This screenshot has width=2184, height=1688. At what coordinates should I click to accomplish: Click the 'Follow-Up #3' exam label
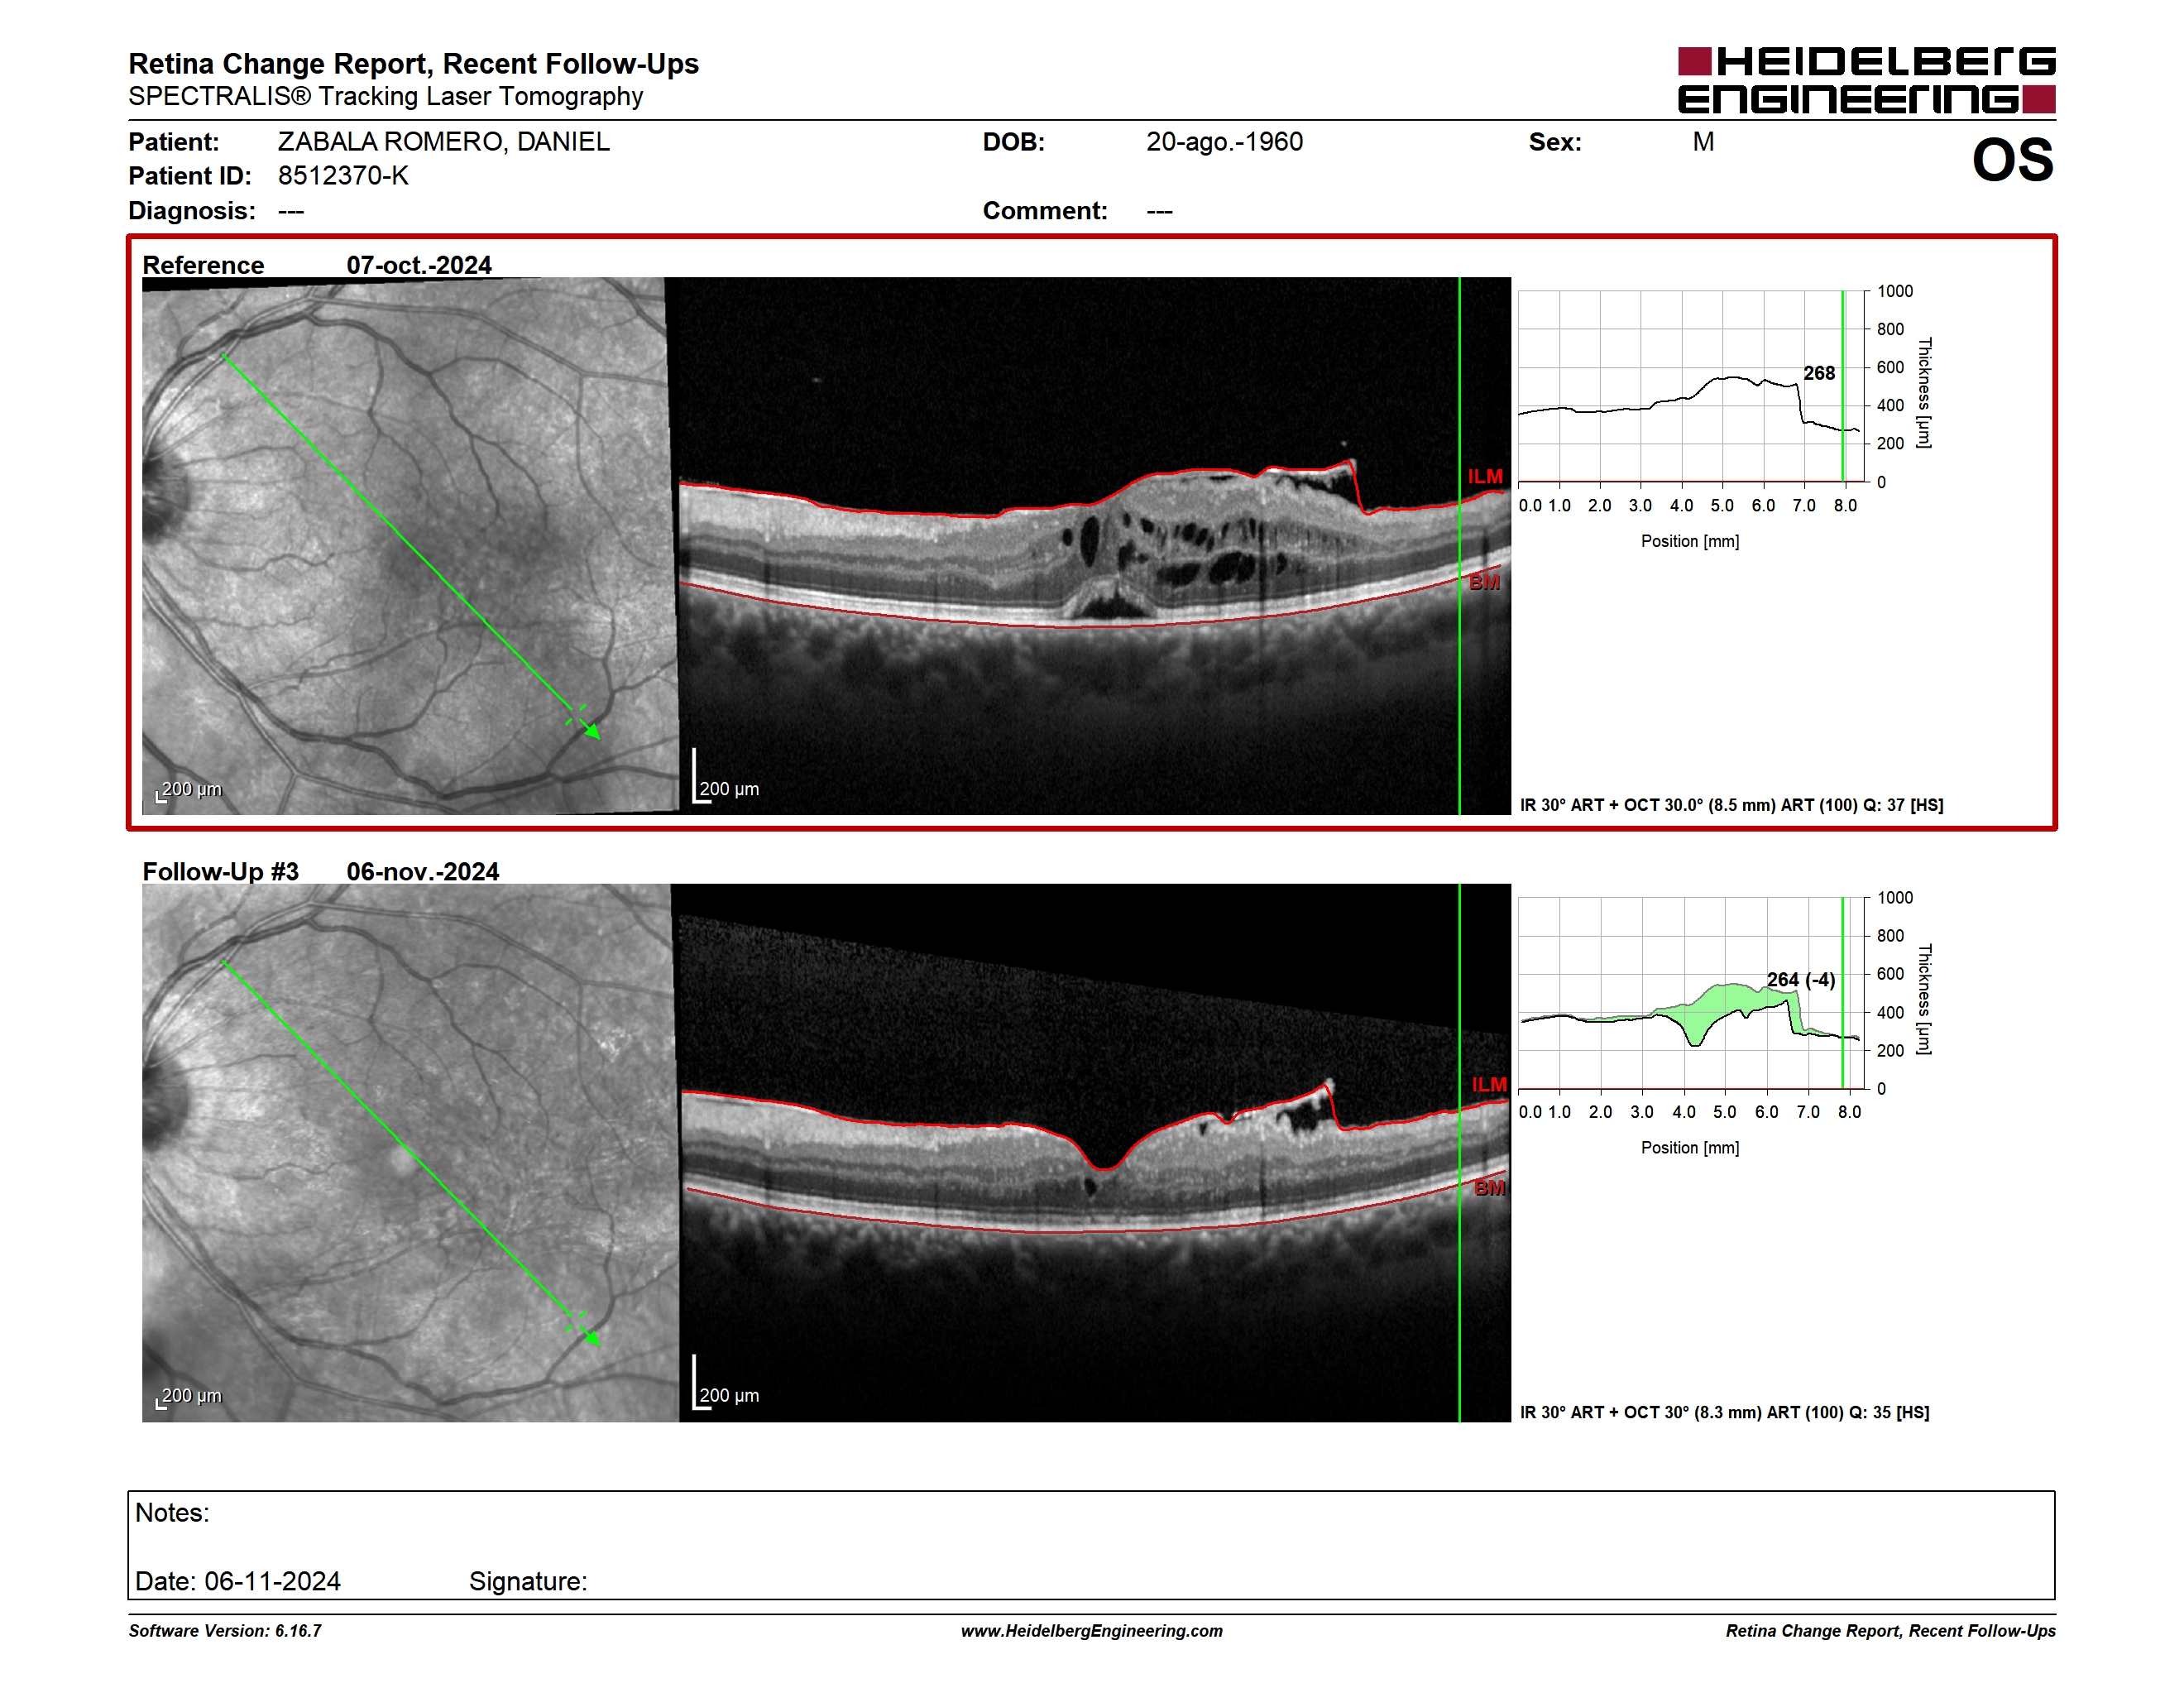tap(220, 872)
